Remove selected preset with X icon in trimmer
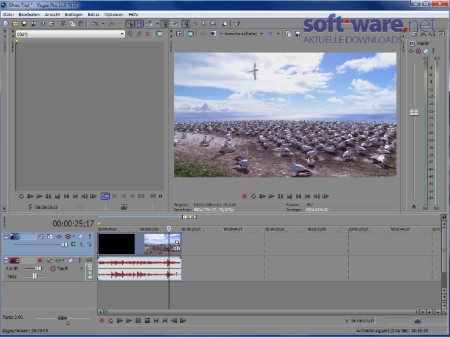 [x=148, y=34]
